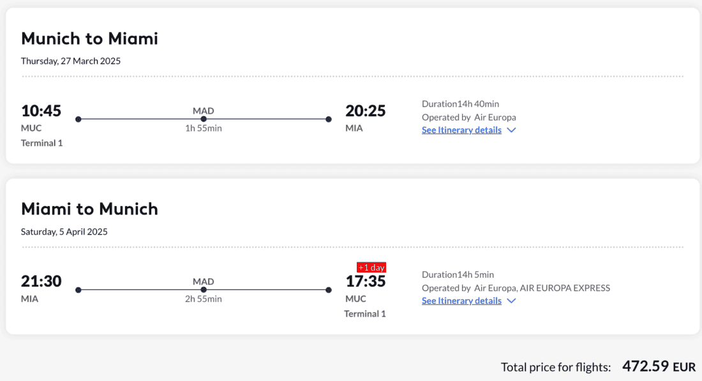Click outbound flight See Itinerary details link
This screenshot has height=381, width=702.
(x=461, y=130)
